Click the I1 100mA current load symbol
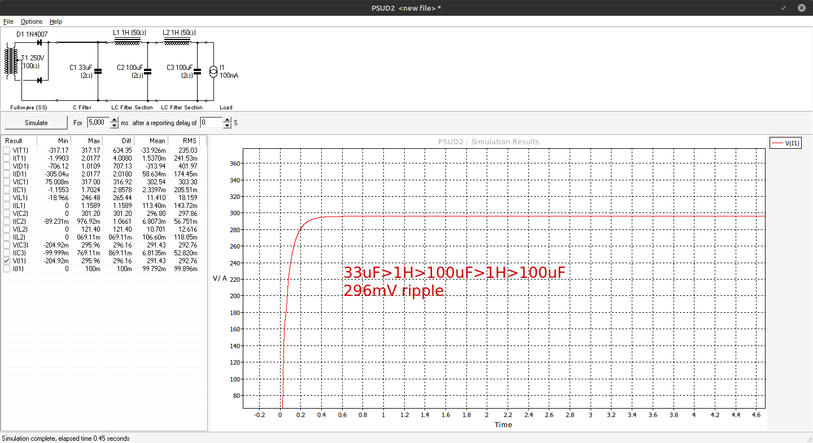 pos(213,72)
